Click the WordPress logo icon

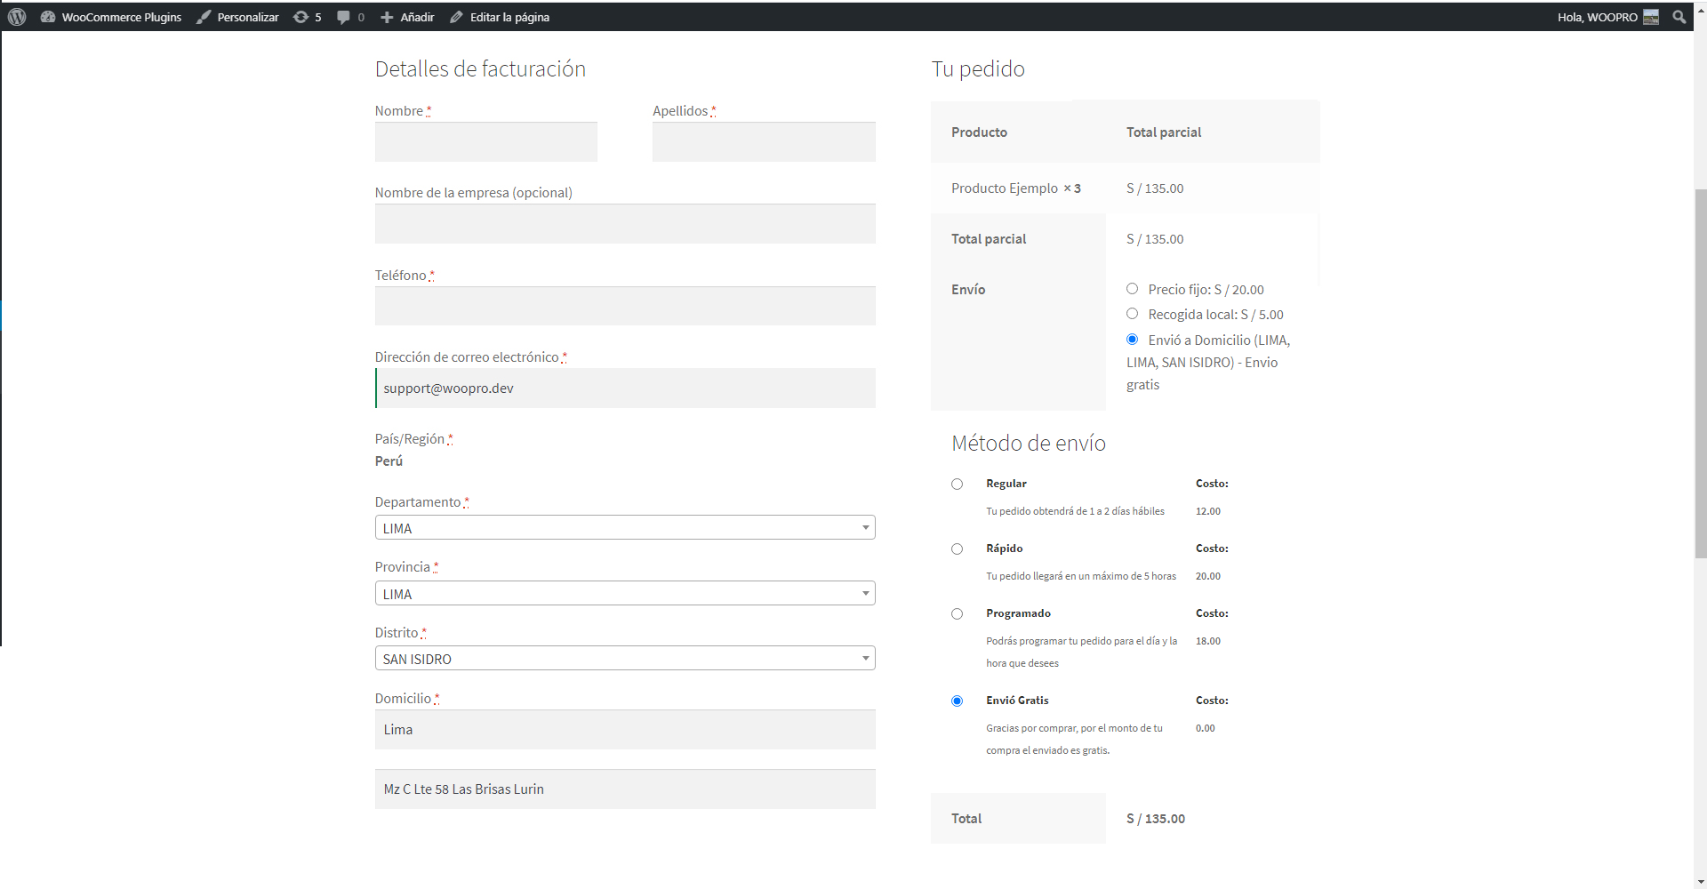tap(17, 17)
